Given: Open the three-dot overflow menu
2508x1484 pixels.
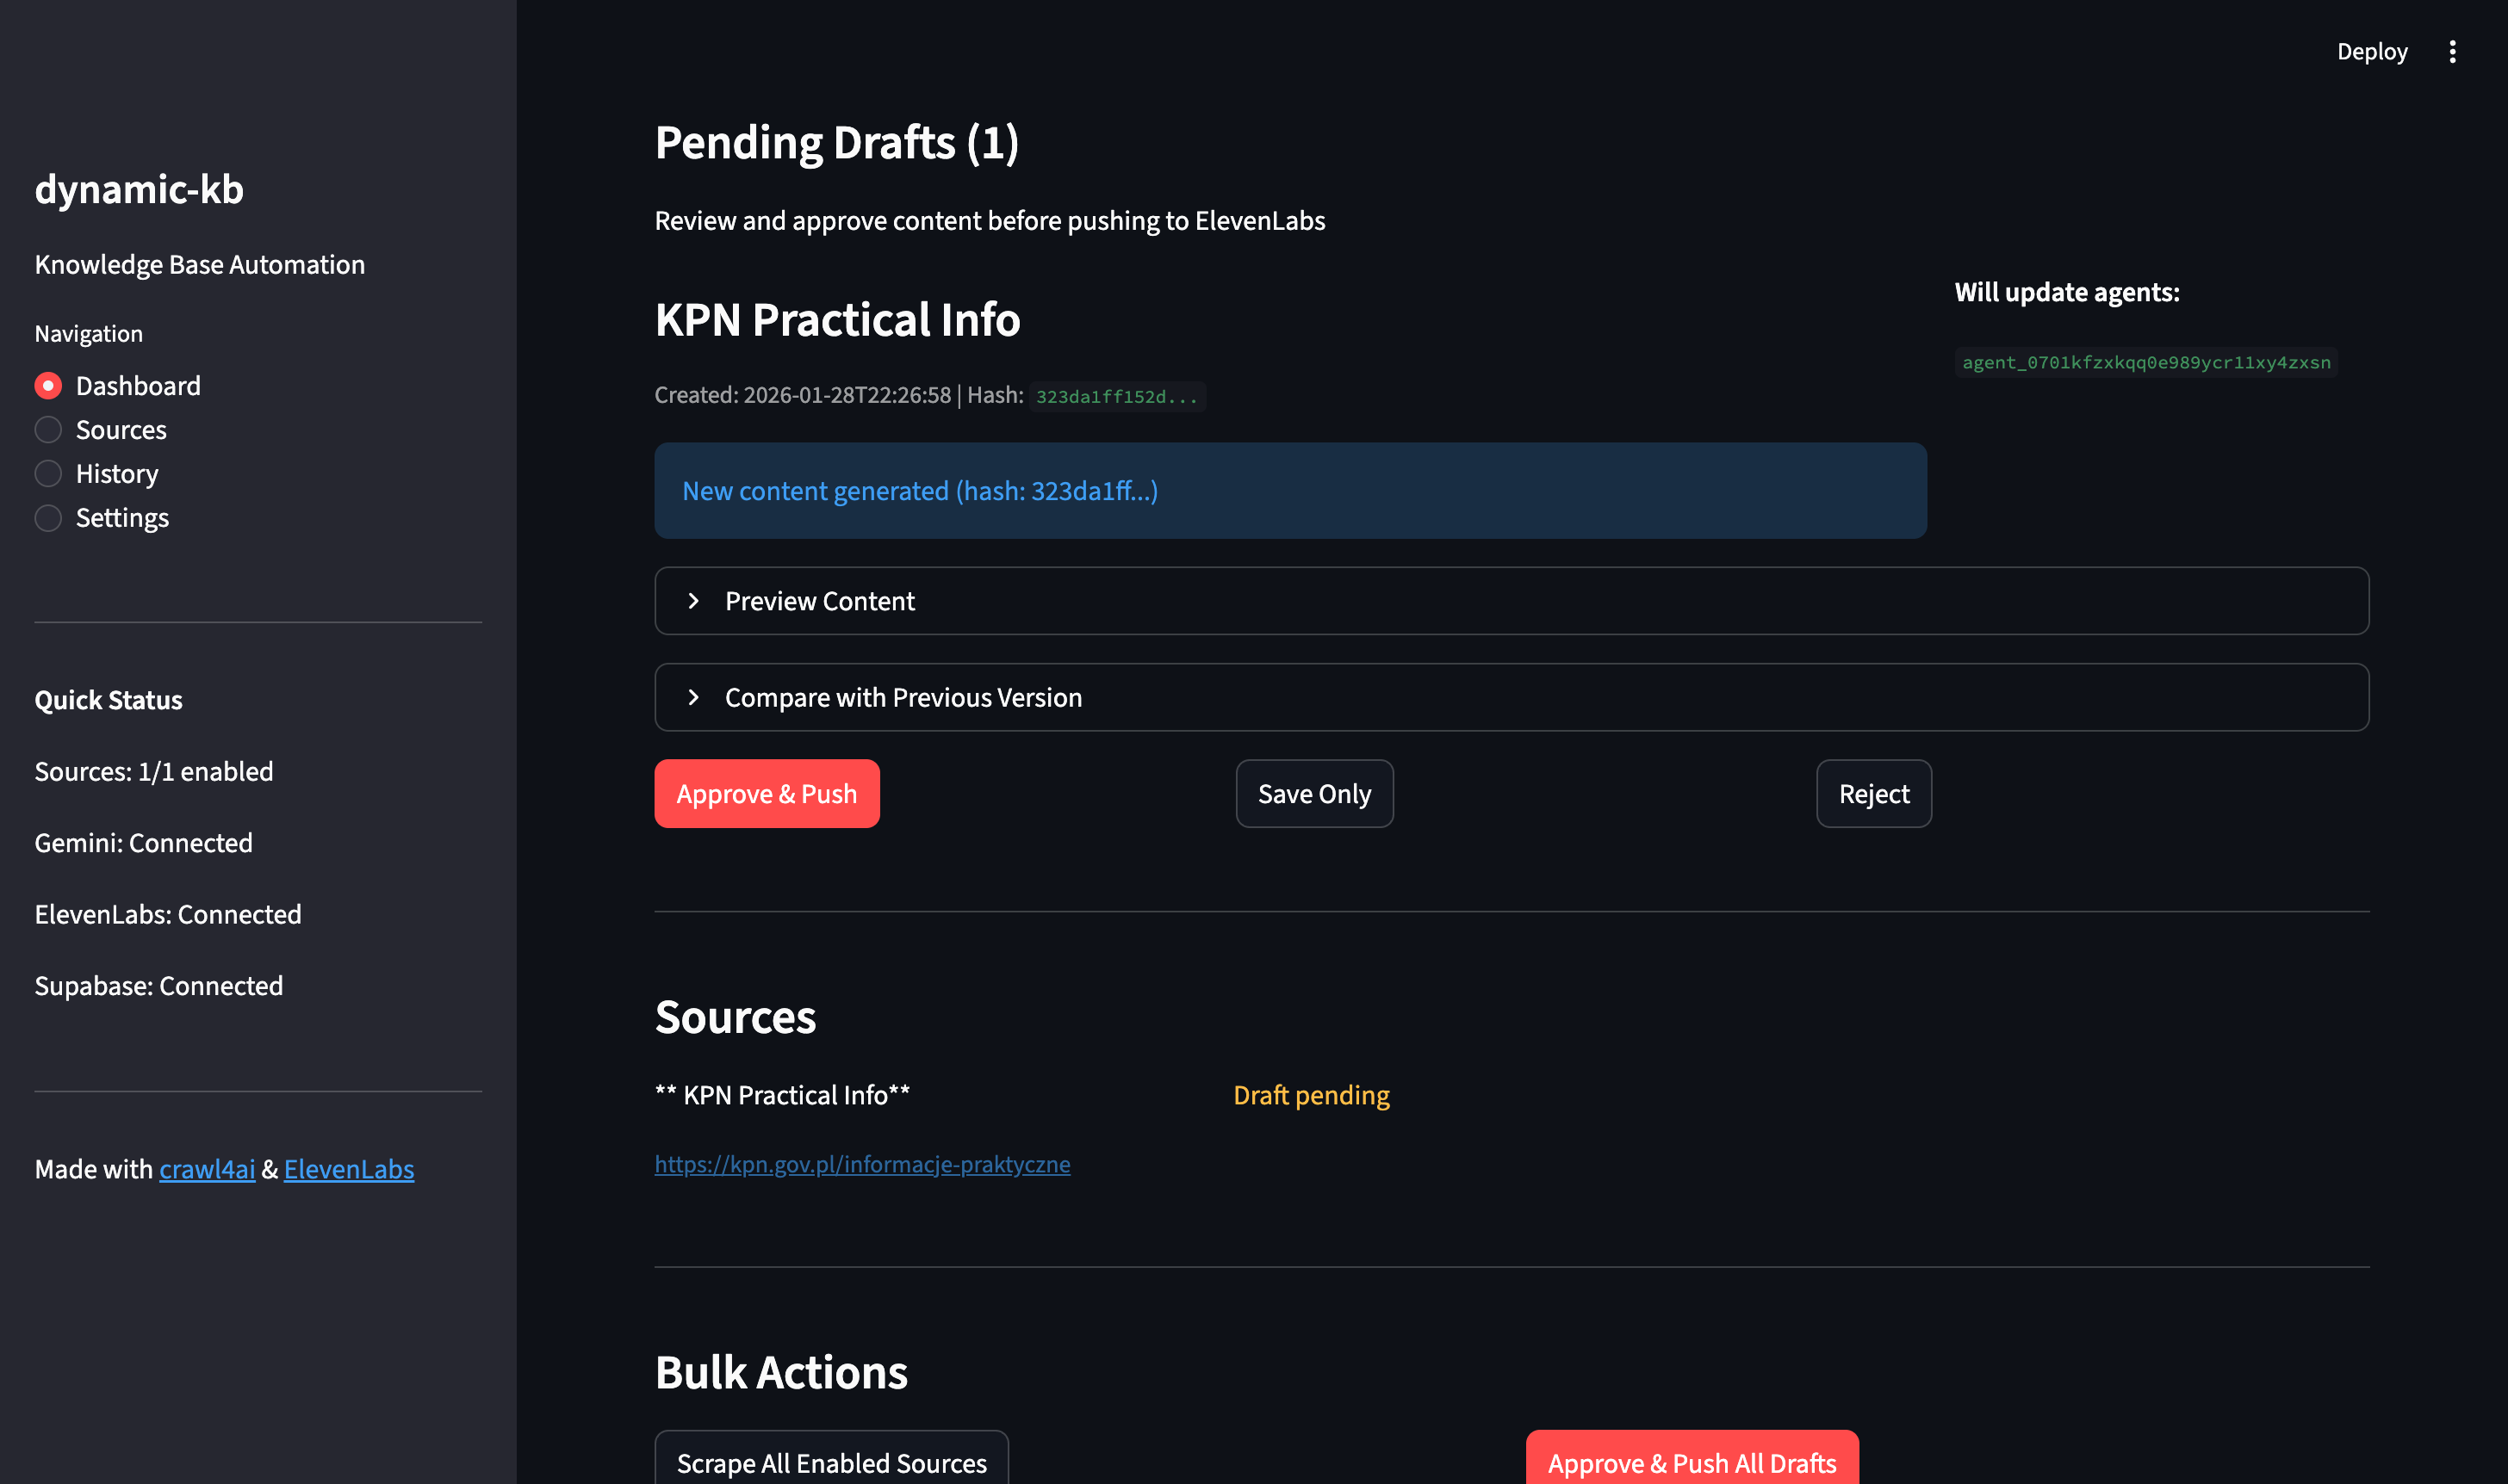Looking at the screenshot, I should (2453, 51).
